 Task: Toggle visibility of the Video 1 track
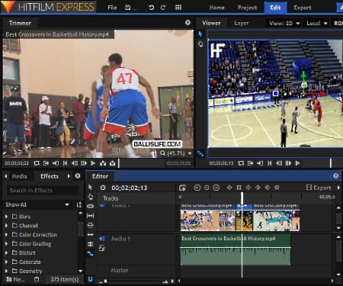click(x=102, y=205)
